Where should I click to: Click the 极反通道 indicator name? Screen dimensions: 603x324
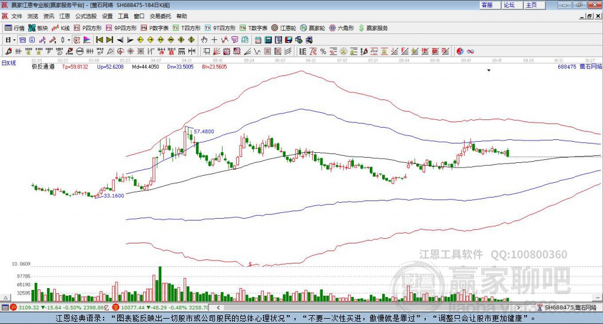tap(43, 67)
